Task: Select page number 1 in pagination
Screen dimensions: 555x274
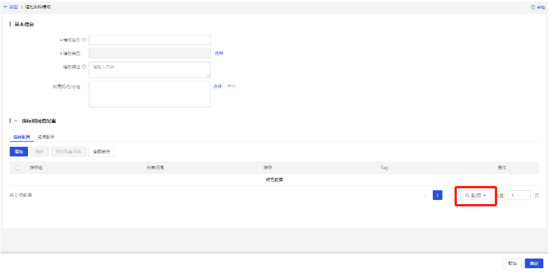Action: tap(438, 195)
